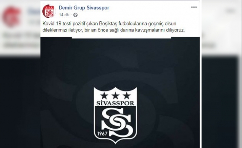Click the white Sivasspor shield crest
The image size is (242, 148).
point(115,115)
